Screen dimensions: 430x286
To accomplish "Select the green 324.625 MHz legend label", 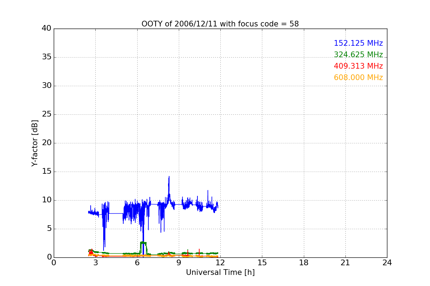I will [x=358, y=55].
